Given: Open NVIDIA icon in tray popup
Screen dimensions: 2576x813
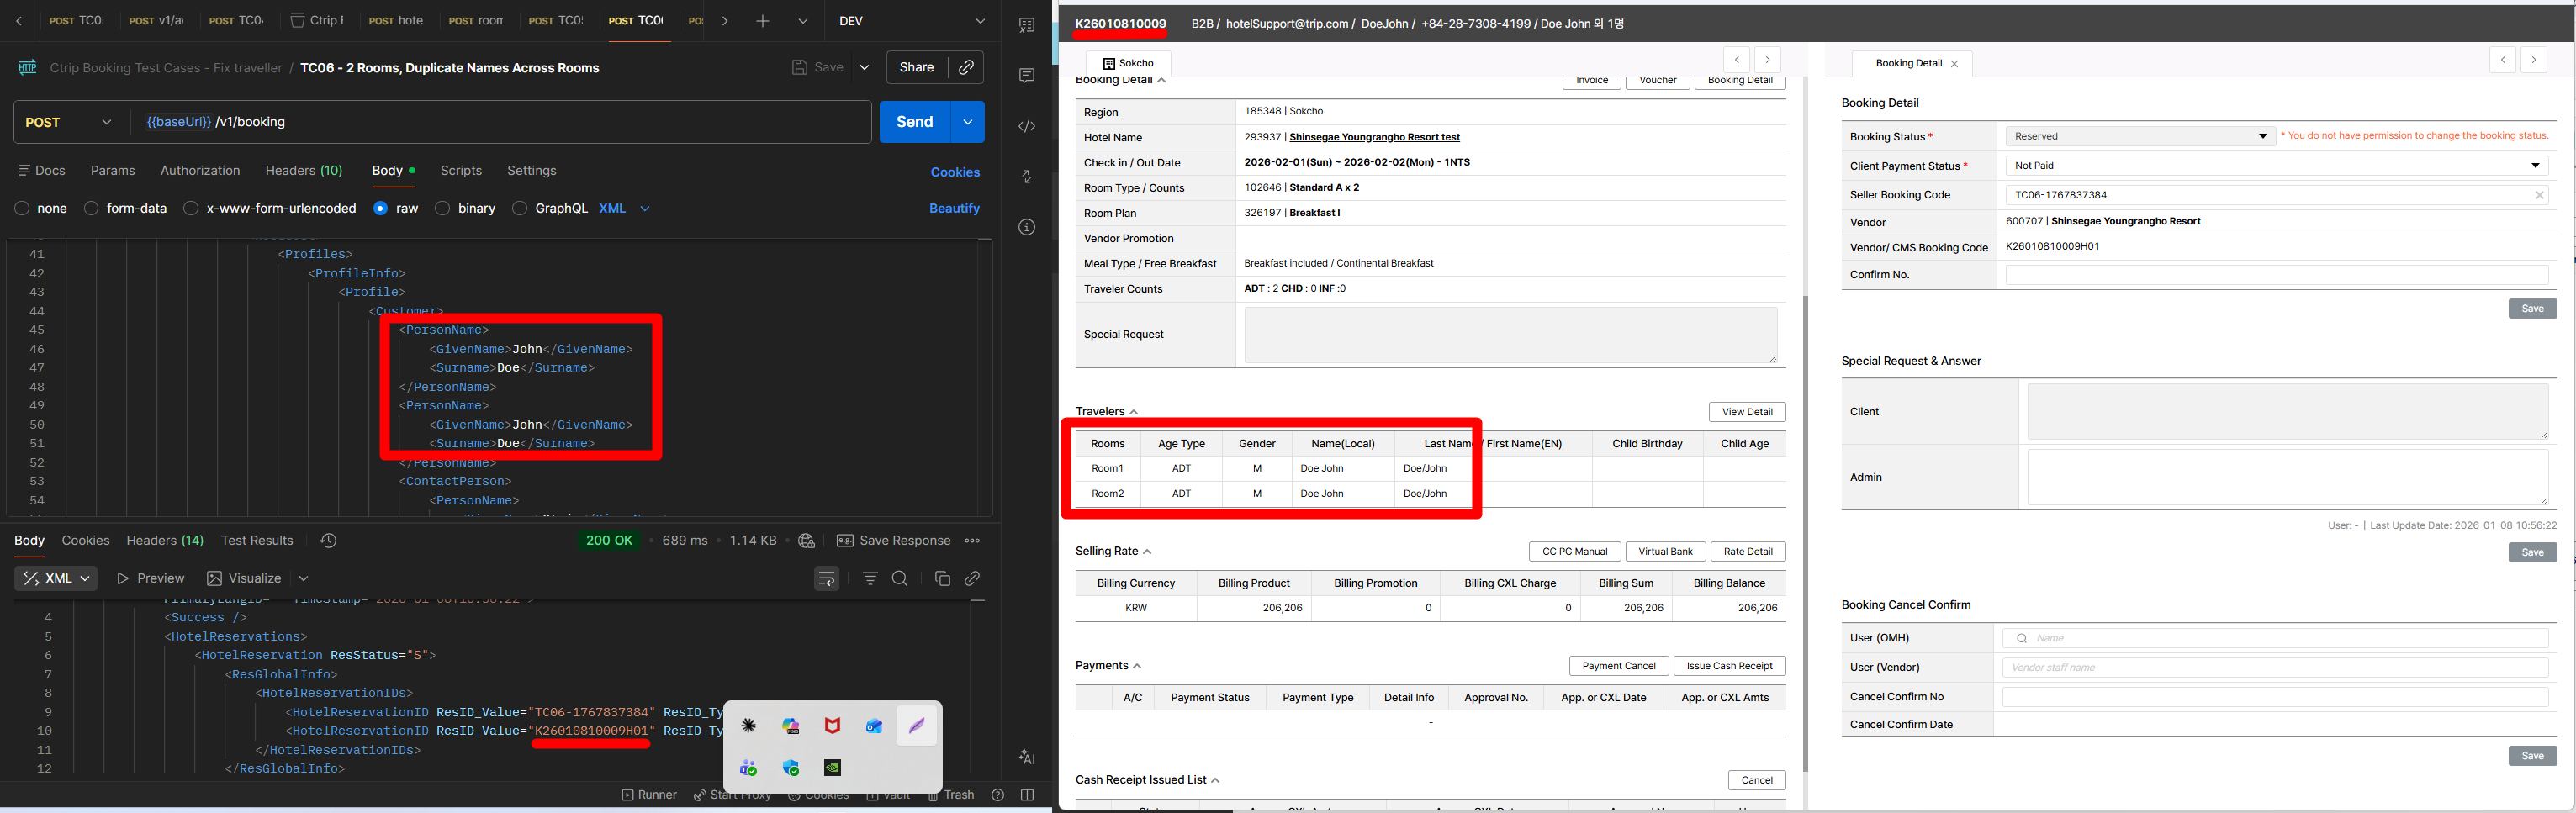Looking at the screenshot, I should tap(832, 768).
